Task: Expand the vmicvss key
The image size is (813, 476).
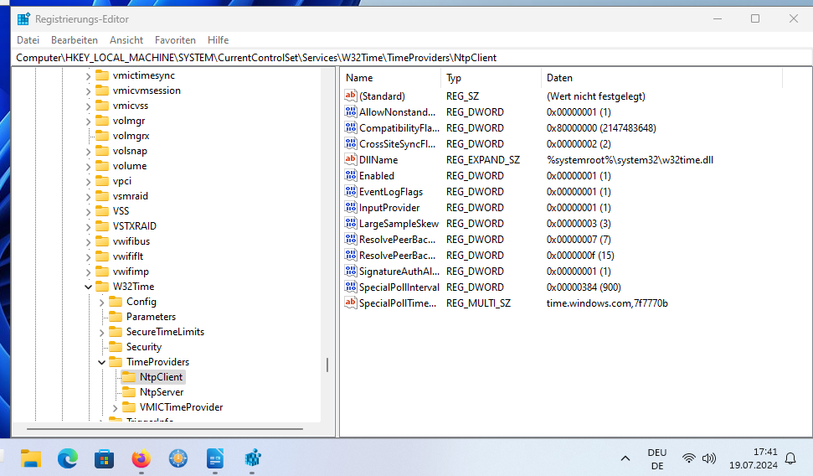Action: pos(88,106)
